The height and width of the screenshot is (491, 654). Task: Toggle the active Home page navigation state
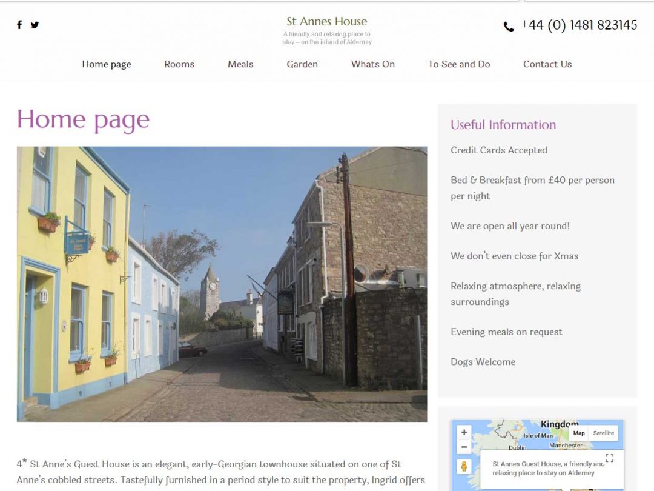107,64
